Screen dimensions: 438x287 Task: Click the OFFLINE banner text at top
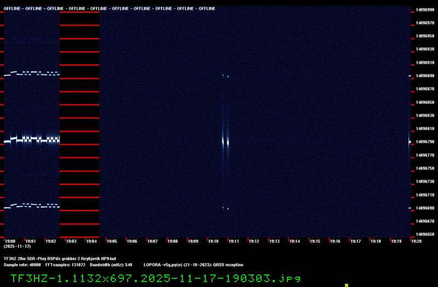pyautogui.click(x=109, y=9)
